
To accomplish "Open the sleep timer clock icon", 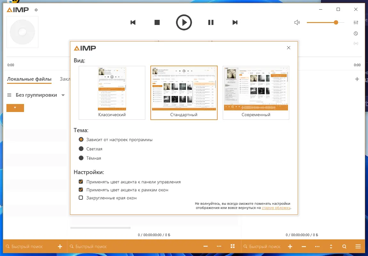I will (356, 34).
